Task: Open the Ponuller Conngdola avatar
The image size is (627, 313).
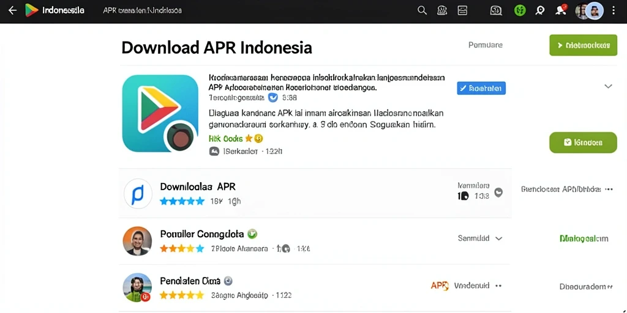Action: 137,241
